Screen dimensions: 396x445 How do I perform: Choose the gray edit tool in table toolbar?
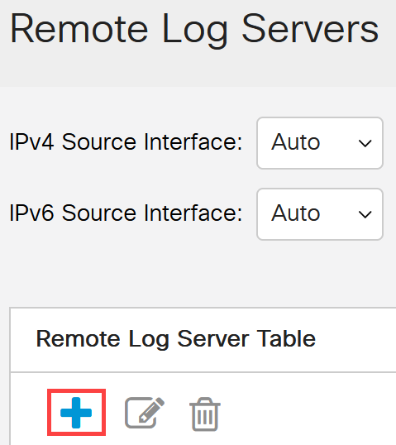tap(145, 413)
